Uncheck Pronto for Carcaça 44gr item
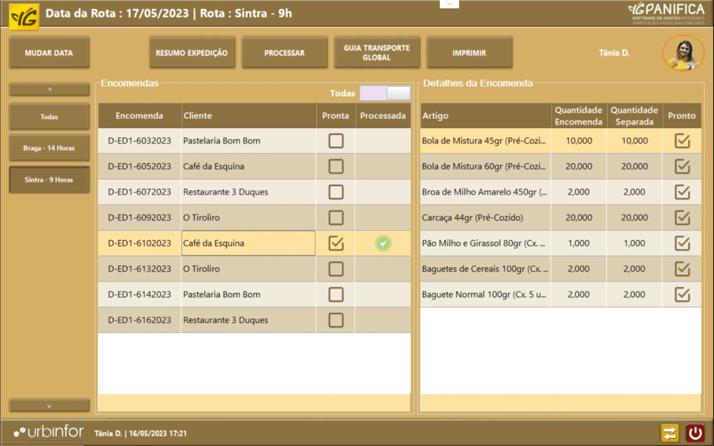The height and width of the screenshot is (446, 714). (682, 218)
